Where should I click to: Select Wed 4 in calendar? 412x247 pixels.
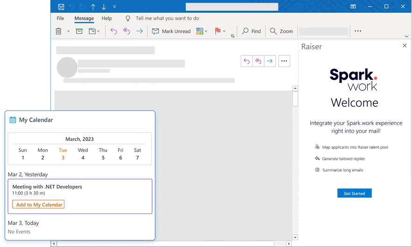pos(83,154)
